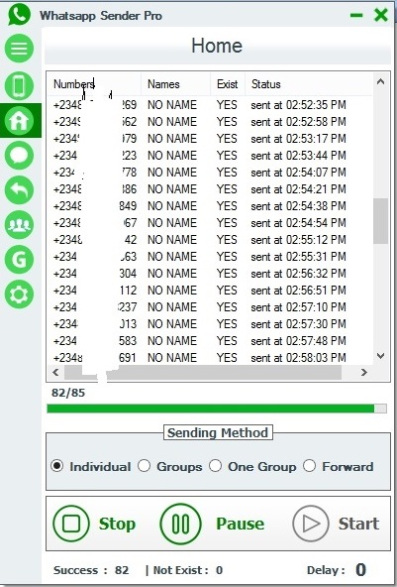This screenshot has height=587, width=397.
Task: Select row sent at 02:52:35 PM
Action: (210, 105)
